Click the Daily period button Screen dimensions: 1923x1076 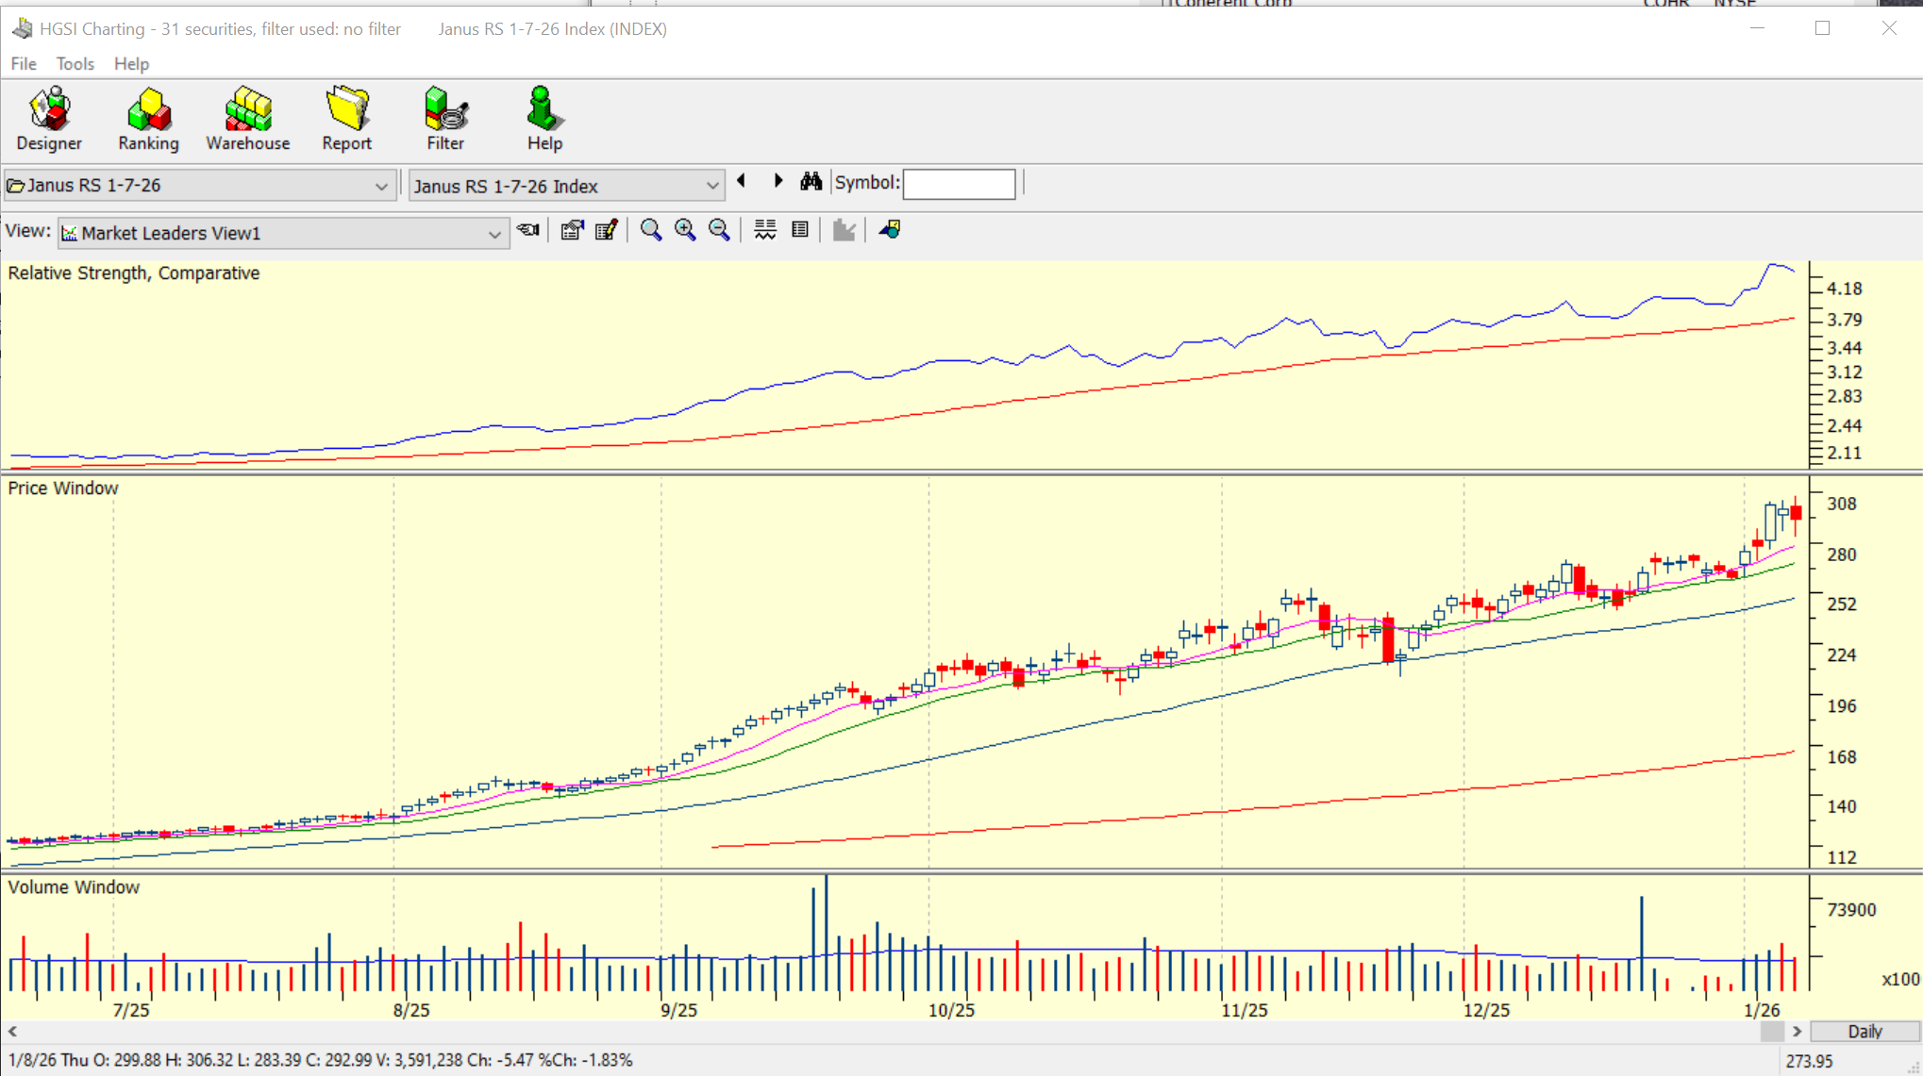pos(1864,1031)
